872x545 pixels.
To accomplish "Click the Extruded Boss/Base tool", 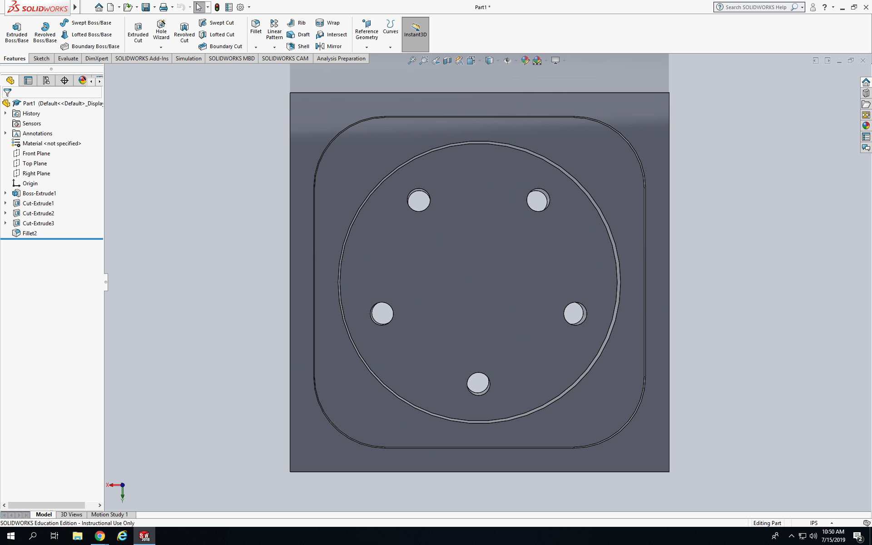I will tap(17, 32).
